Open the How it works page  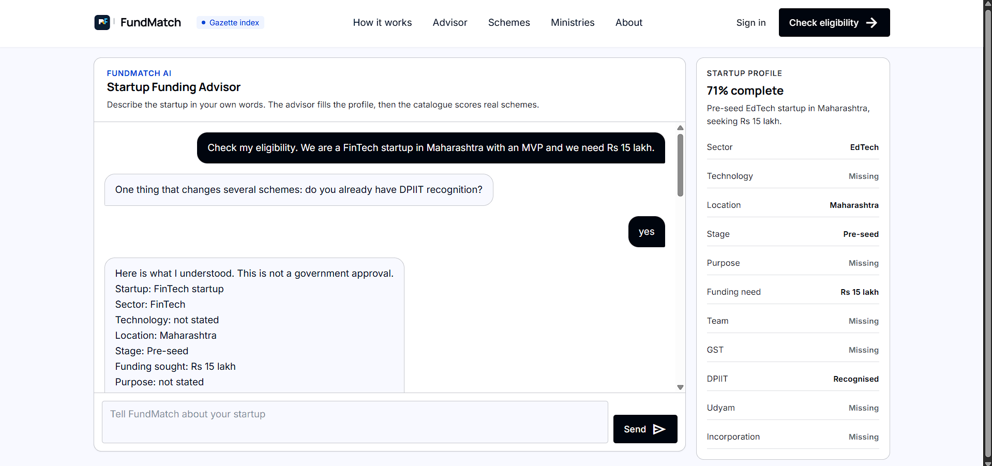tap(382, 23)
